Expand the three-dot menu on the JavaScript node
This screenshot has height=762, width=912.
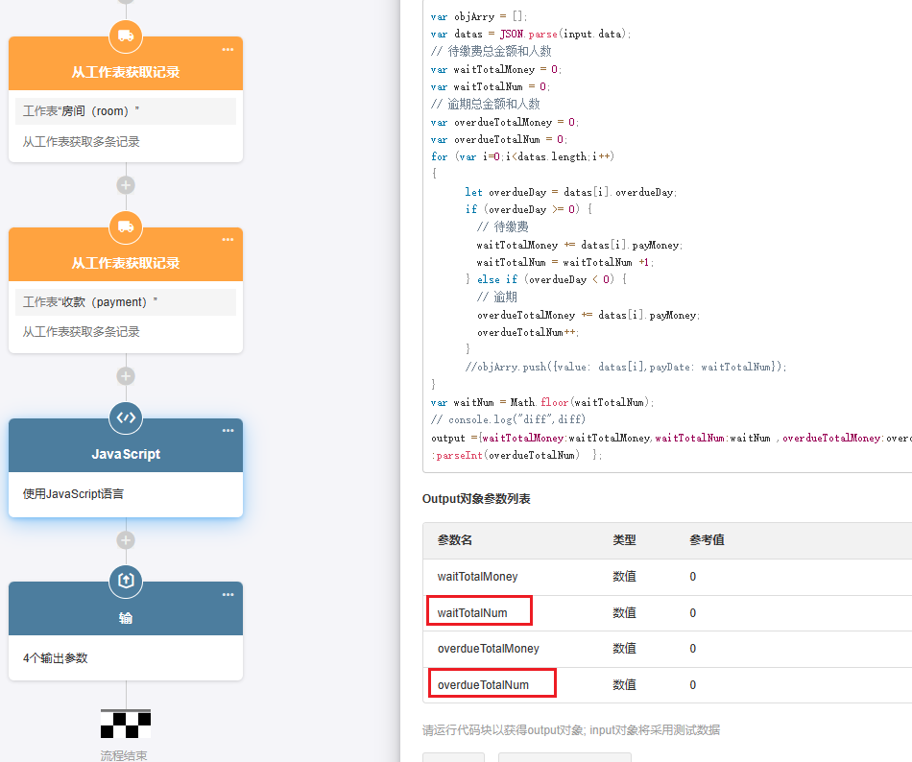pyautogui.click(x=228, y=431)
